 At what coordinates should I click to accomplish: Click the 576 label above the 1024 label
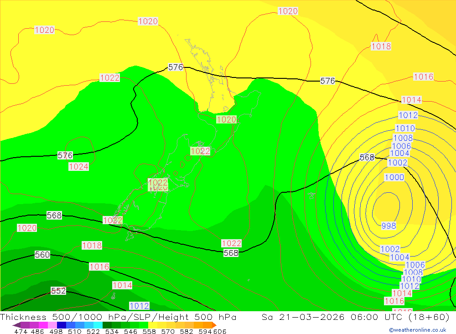click(65, 155)
